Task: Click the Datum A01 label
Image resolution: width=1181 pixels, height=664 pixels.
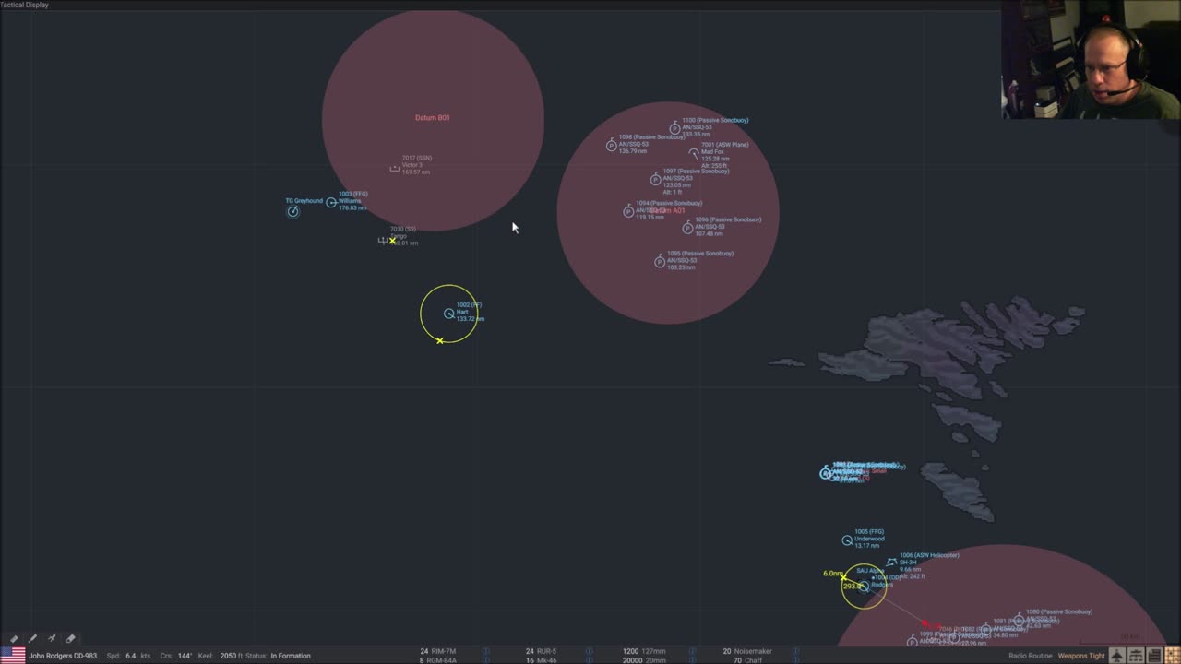Action: coord(669,211)
